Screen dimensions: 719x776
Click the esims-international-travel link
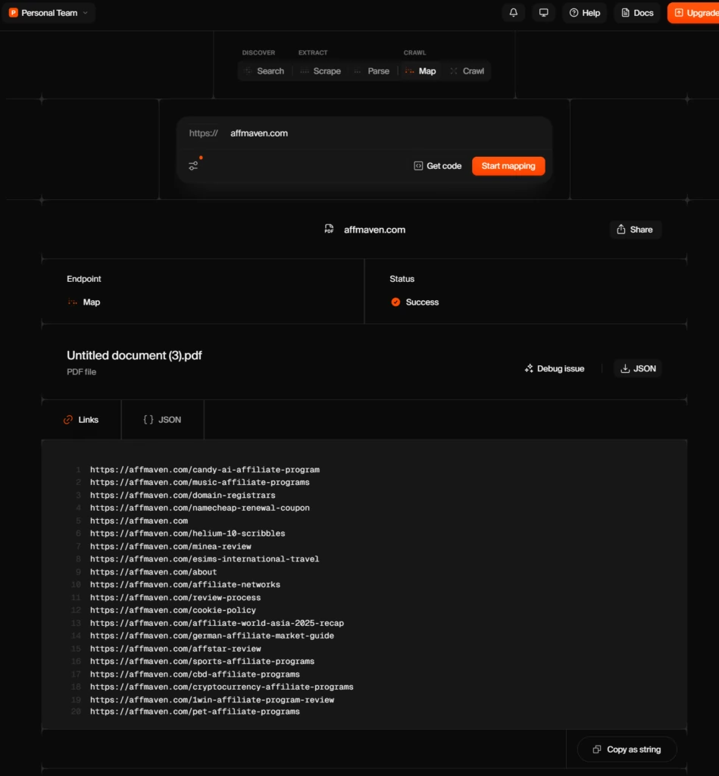point(205,559)
